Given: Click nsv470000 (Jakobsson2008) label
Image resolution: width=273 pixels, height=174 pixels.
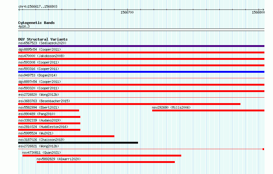Looking at the screenshot, I should pyautogui.click(x=41, y=56).
